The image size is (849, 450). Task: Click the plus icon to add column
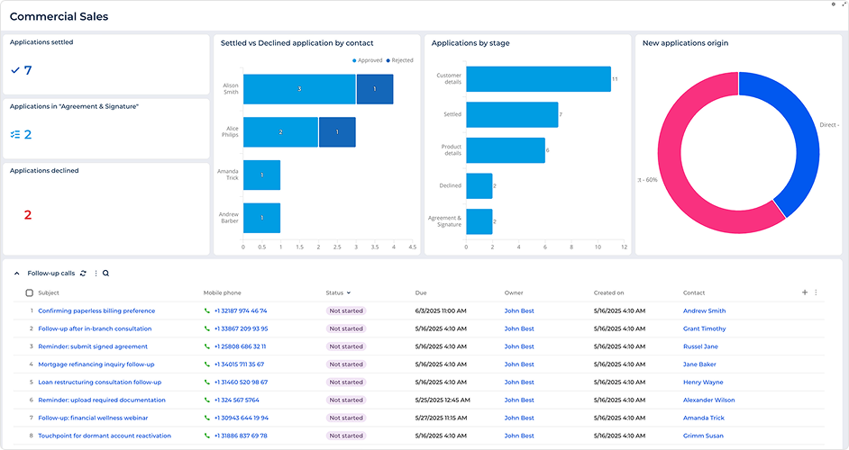coord(805,292)
